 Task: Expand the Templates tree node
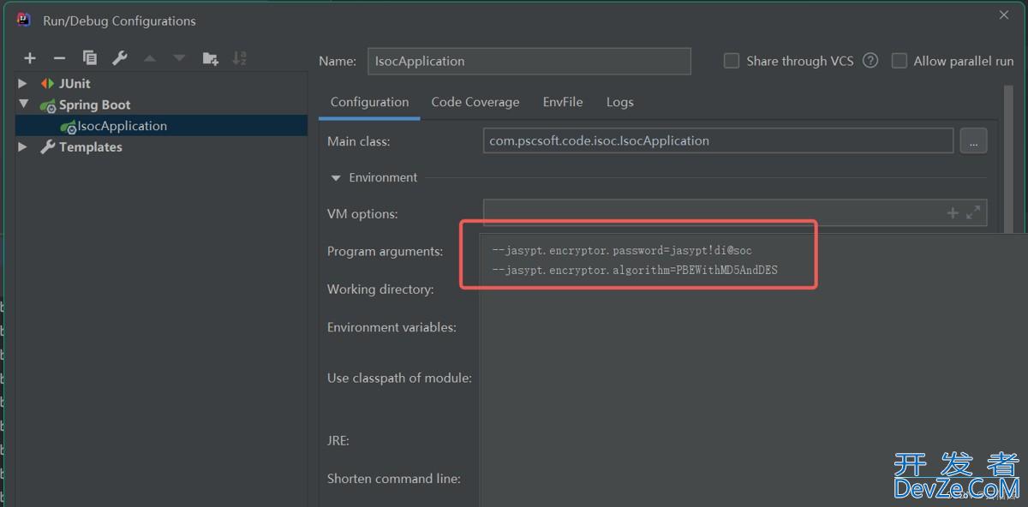23,147
